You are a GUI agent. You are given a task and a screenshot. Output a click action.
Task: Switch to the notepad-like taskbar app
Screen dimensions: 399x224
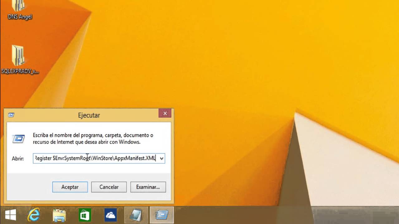136,215
